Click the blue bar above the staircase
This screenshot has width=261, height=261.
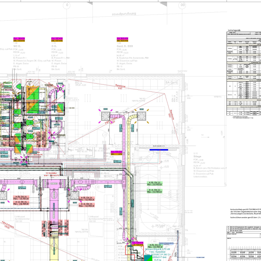(160, 150)
